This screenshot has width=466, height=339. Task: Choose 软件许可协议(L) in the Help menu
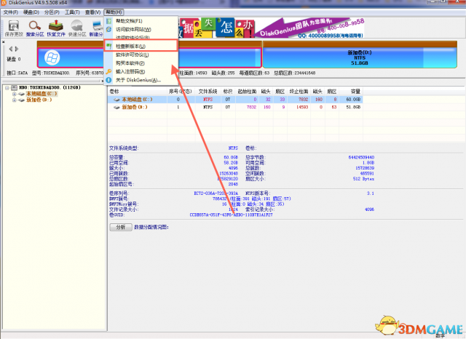(141, 55)
